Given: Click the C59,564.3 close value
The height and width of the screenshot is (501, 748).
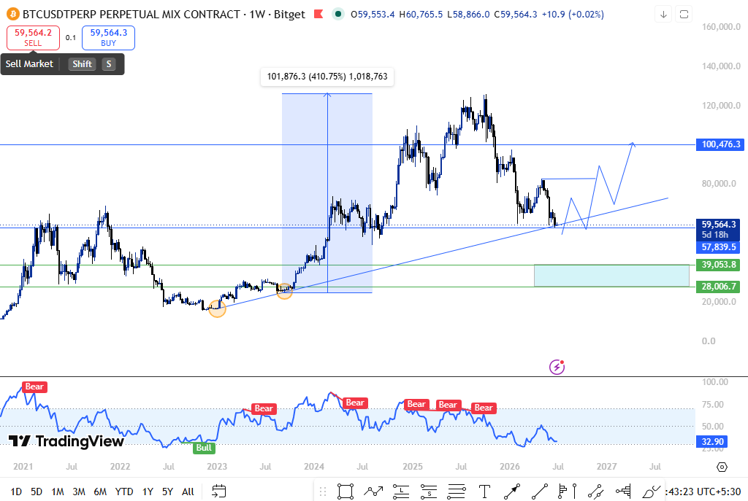Looking at the screenshot, I should (516, 15).
